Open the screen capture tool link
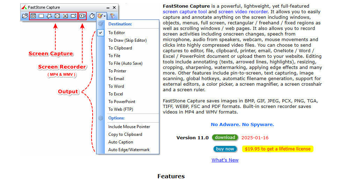 (x=185, y=12)
